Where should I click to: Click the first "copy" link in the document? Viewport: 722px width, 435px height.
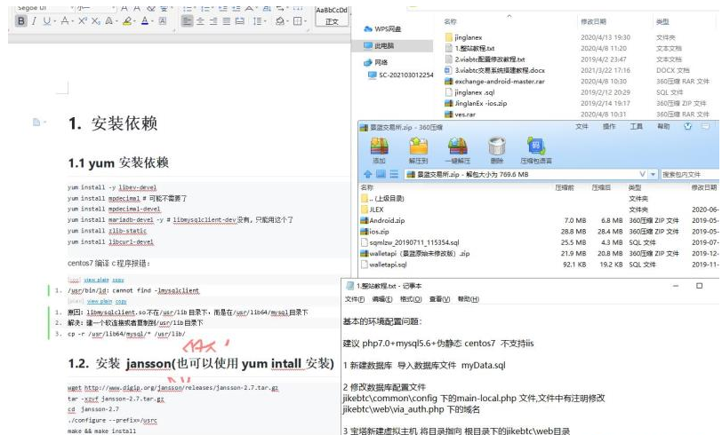(118, 279)
